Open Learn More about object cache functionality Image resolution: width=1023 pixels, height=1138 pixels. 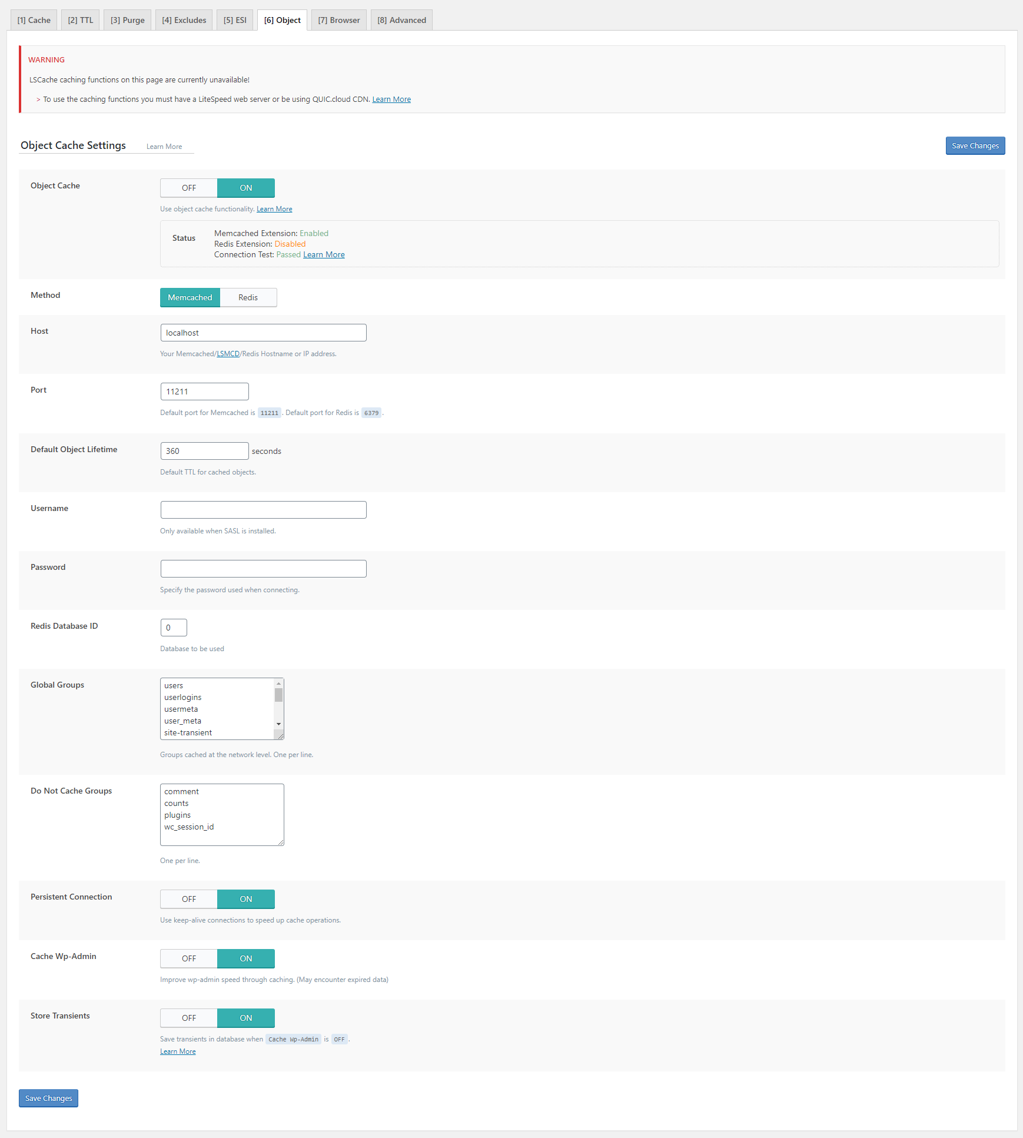click(274, 209)
